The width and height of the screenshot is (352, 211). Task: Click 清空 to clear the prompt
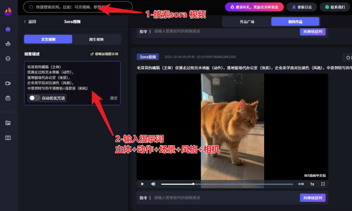coord(113,98)
